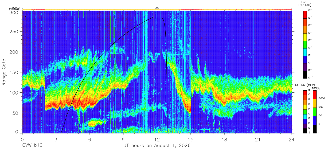This screenshot has height=151, width=328.
Task: Click the '14' TX FRQ scale label
Action: [x=310, y=109]
